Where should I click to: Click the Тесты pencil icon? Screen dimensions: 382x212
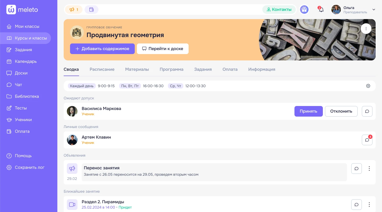(x=9, y=108)
